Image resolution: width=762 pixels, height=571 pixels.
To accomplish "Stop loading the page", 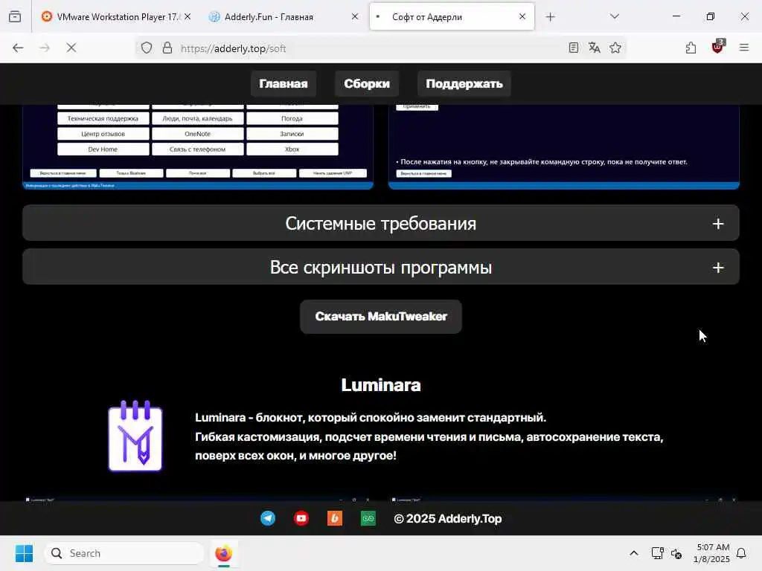I will point(71,48).
